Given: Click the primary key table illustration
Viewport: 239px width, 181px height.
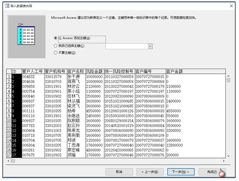Looking at the screenshot, I should tap(26, 37).
